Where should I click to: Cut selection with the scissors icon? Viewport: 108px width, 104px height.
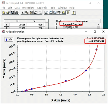pos(22,12)
